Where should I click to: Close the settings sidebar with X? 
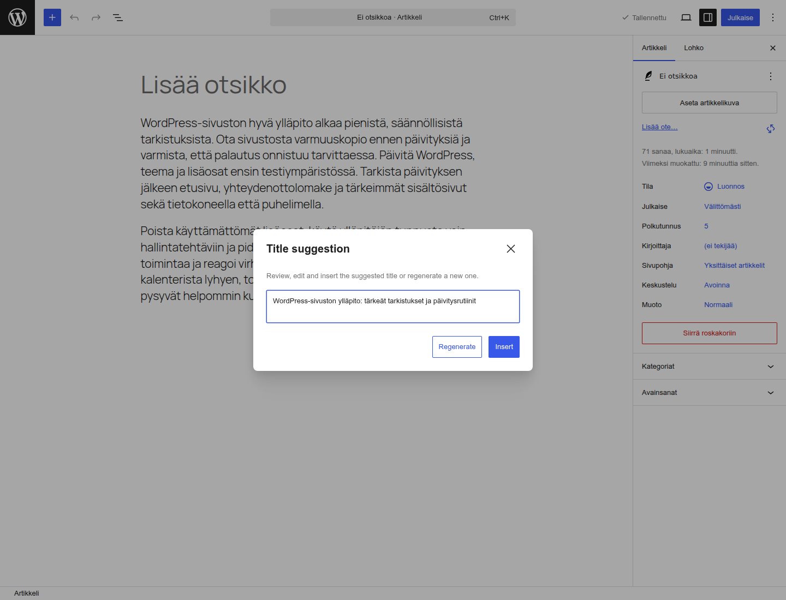(x=773, y=48)
